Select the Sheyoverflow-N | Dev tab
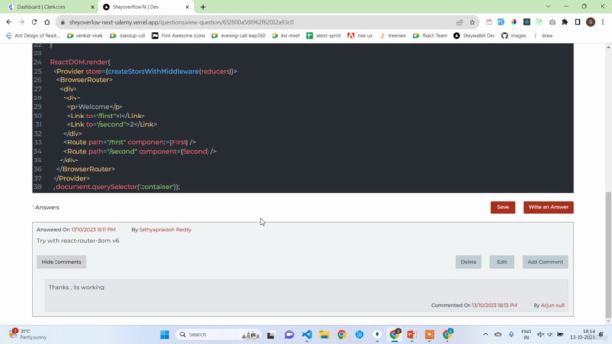 (x=146, y=7)
